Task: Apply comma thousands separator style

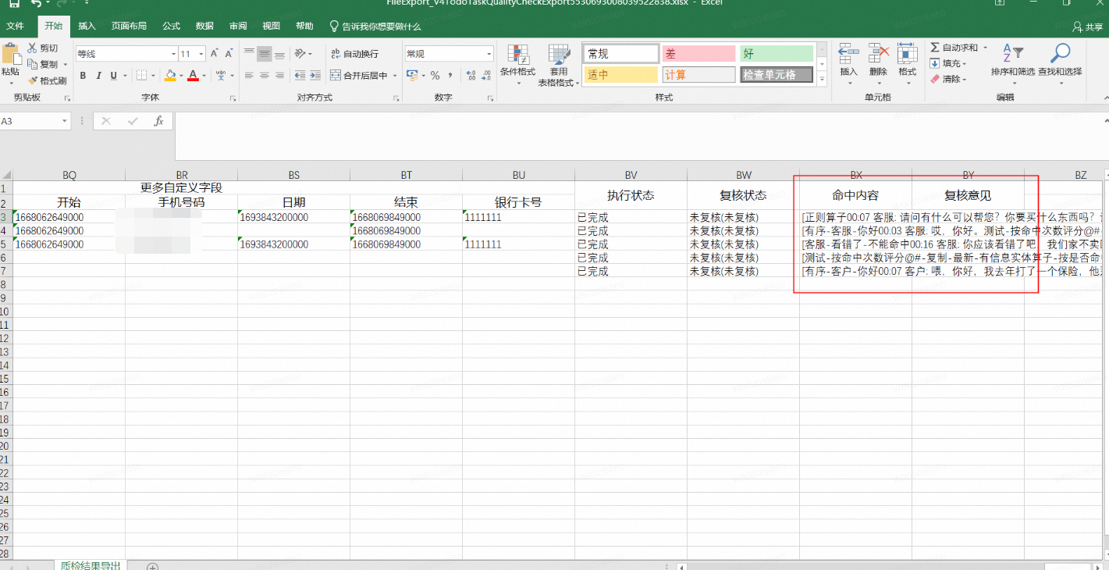Action: (x=450, y=76)
